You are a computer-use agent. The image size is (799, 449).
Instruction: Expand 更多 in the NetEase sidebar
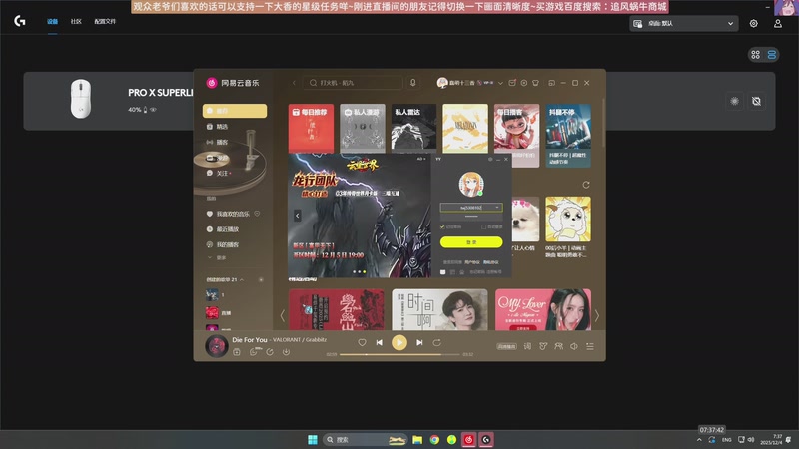[x=218, y=258]
